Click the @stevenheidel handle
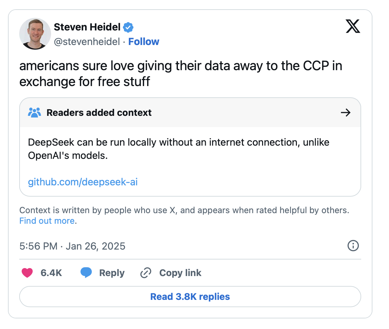This screenshot has width=389, height=329. pos(87,42)
